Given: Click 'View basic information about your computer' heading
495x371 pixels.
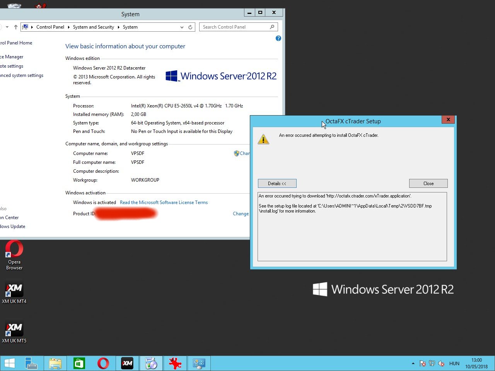Looking at the screenshot, I should click(x=125, y=46).
